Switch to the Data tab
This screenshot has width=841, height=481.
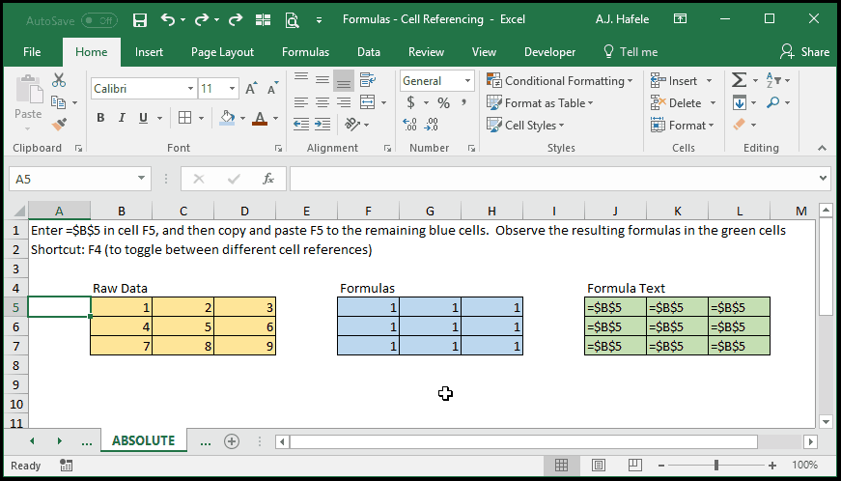click(369, 52)
